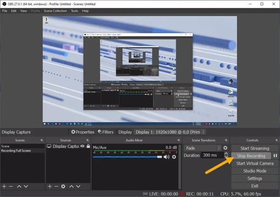
Task: Move scene up in Scenes panel
Action: [19, 186]
